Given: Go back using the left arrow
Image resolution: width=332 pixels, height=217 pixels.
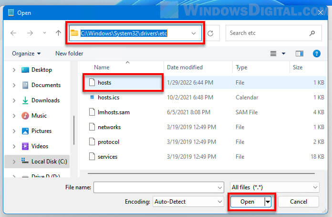Looking at the screenshot, I should pos(13,33).
